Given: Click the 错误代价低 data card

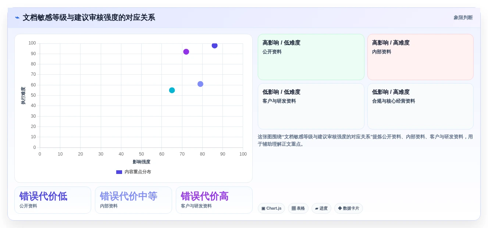Looking at the screenshot, I should coord(53,200).
